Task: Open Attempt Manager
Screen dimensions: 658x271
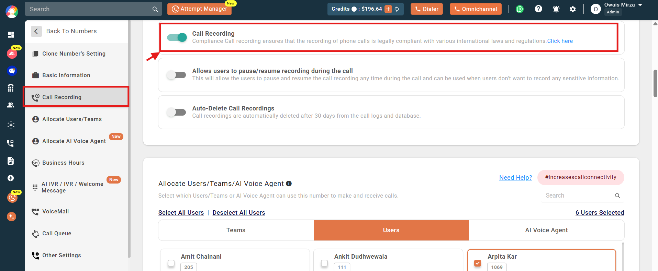Action: click(199, 9)
